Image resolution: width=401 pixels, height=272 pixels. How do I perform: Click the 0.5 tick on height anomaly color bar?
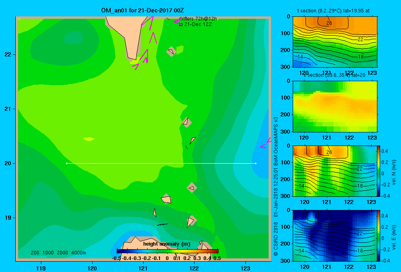point(217,258)
